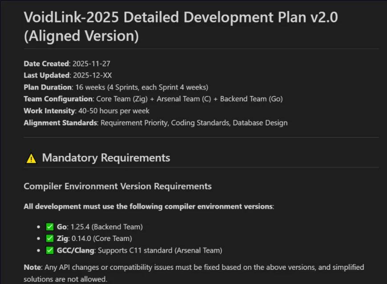387x284 pixels.
Task: Click the "Plan Duration" bold label
Action: tap(48, 87)
